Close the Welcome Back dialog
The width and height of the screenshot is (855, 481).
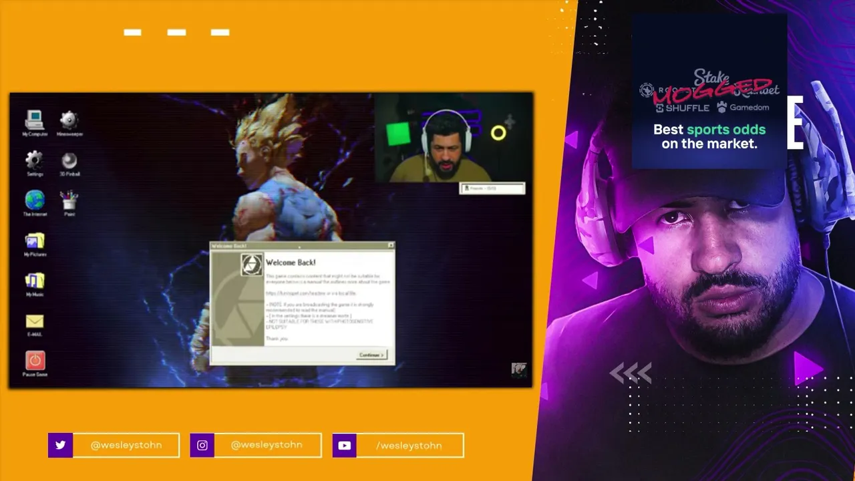click(x=391, y=246)
